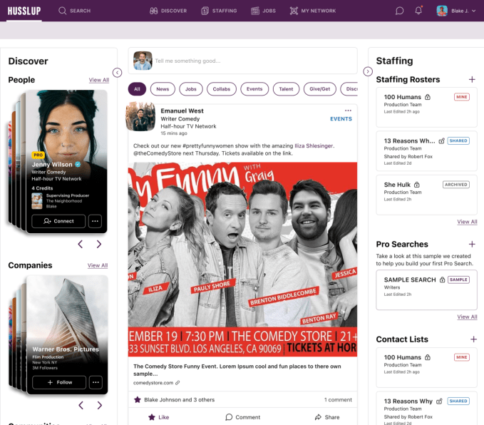Select the Jobs feed filter chip
The image size is (484, 425).
pos(191,89)
